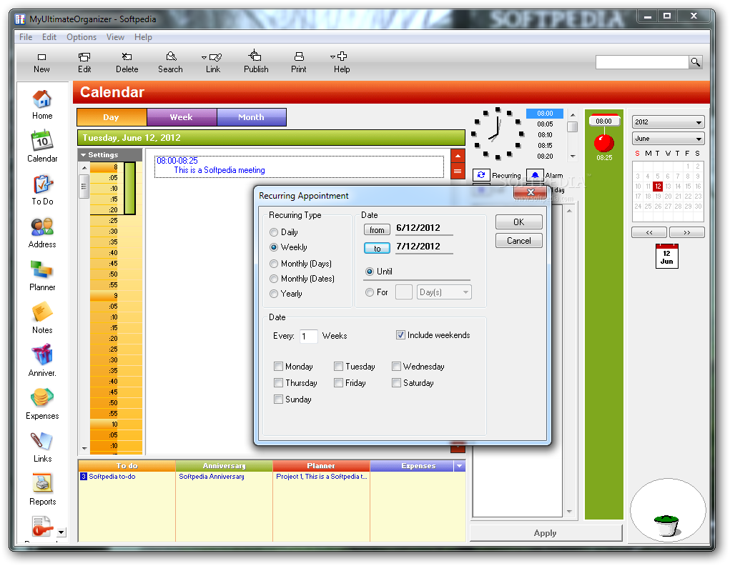
Task: Open the Day(s) unit dropdown
Action: 444,292
